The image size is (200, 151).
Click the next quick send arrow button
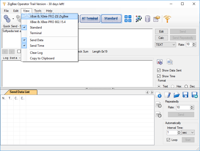point(12,52)
